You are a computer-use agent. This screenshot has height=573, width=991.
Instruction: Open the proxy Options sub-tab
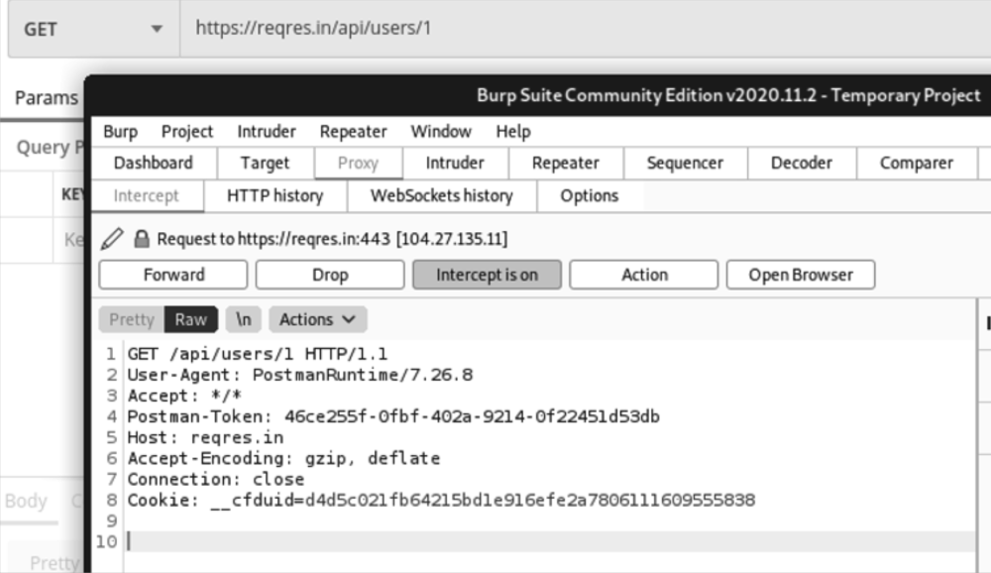[590, 196]
